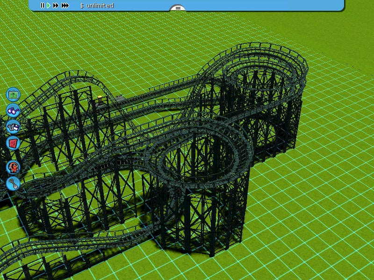Viewport: 374px width, 280px height.
Task: Open the park map icon
Action: [13, 94]
